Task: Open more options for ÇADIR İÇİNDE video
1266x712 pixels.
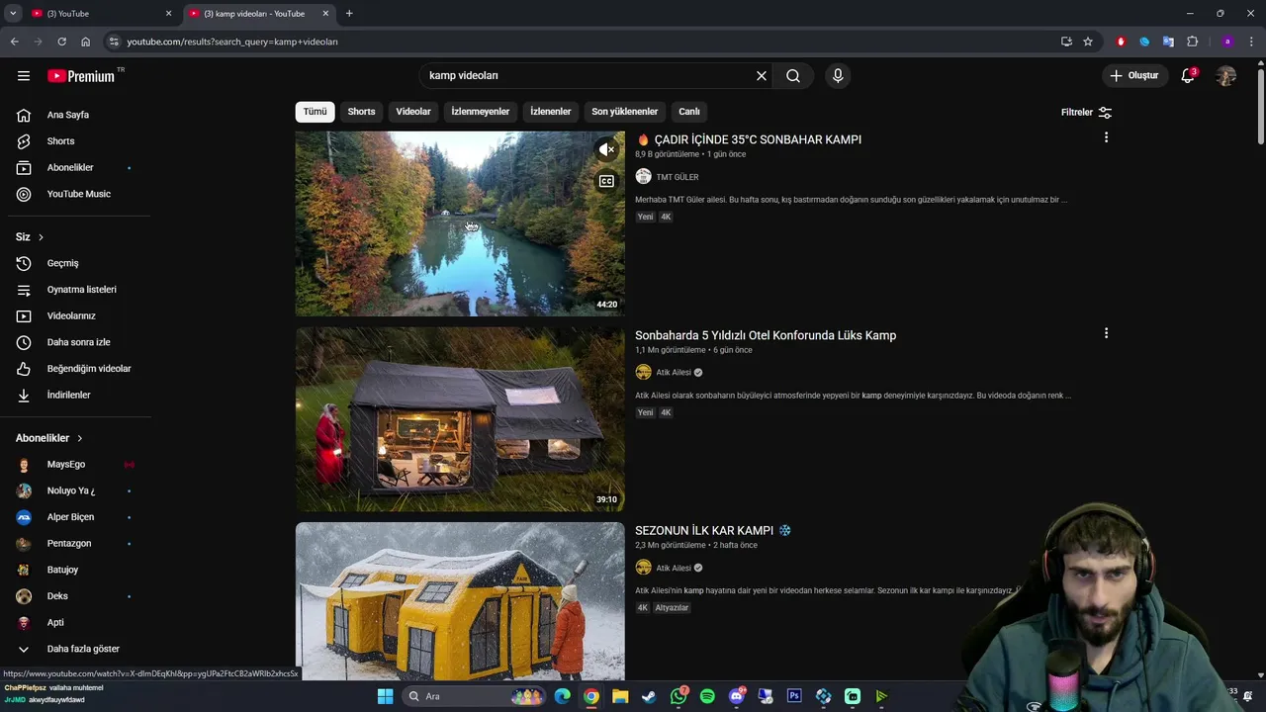Action: tap(1106, 137)
